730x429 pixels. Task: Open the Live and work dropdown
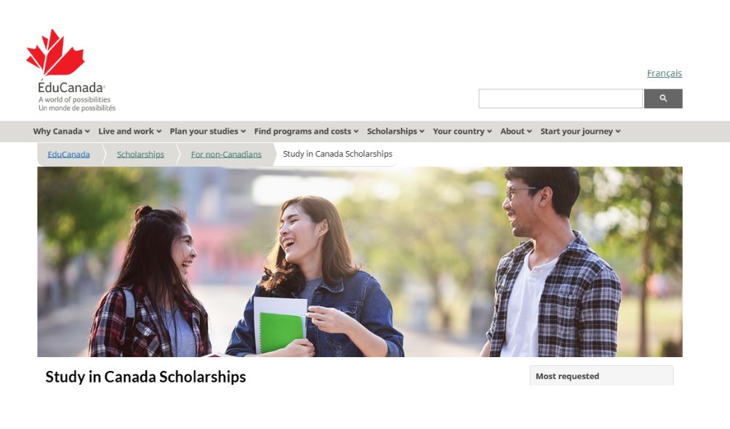point(130,131)
